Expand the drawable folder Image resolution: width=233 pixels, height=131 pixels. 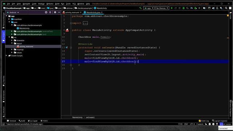pyautogui.click(x=12, y=40)
